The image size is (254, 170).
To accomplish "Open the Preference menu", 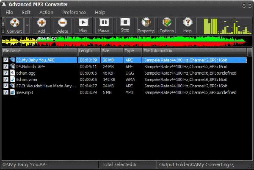I will tap(74, 12).
